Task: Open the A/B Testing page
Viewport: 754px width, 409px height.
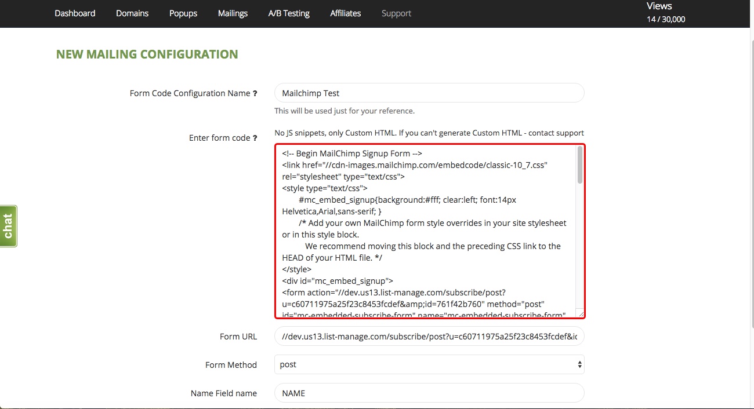Action: (289, 13)
